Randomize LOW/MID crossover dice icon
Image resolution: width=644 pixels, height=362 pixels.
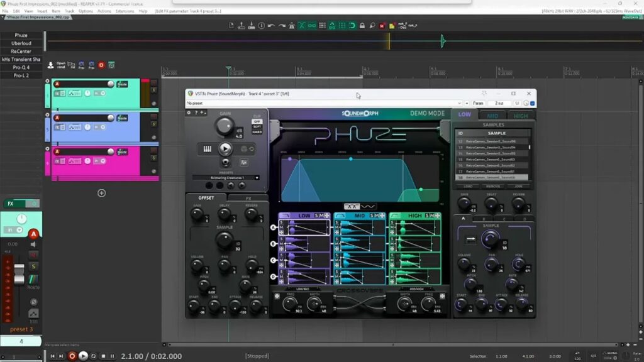[x=277, y=296]
